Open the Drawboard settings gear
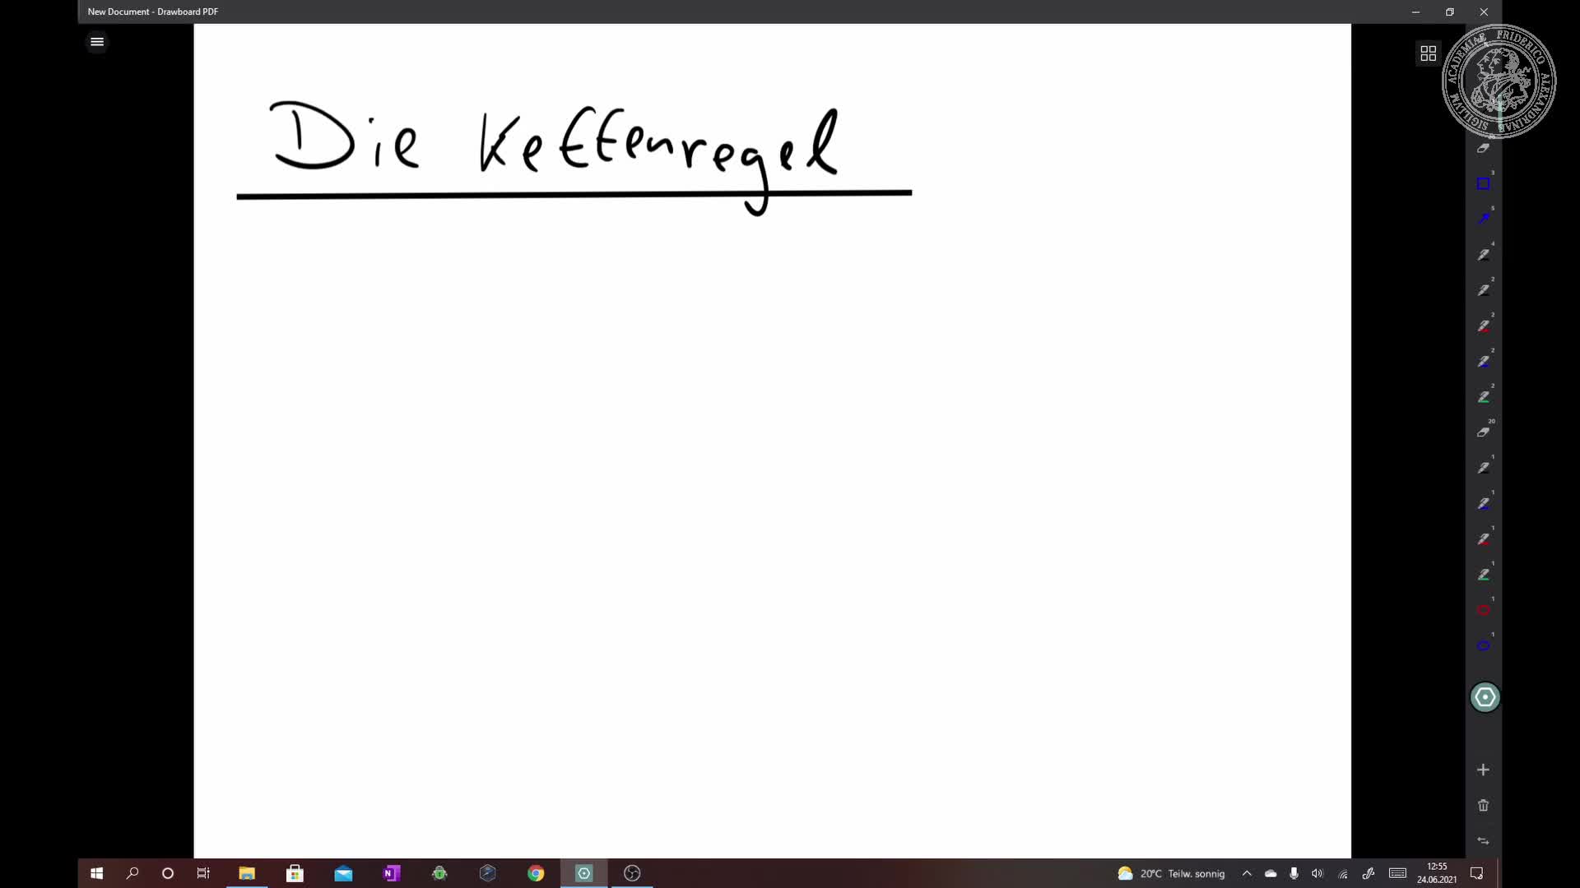The image size is (1580, 888). point(1485,696)
